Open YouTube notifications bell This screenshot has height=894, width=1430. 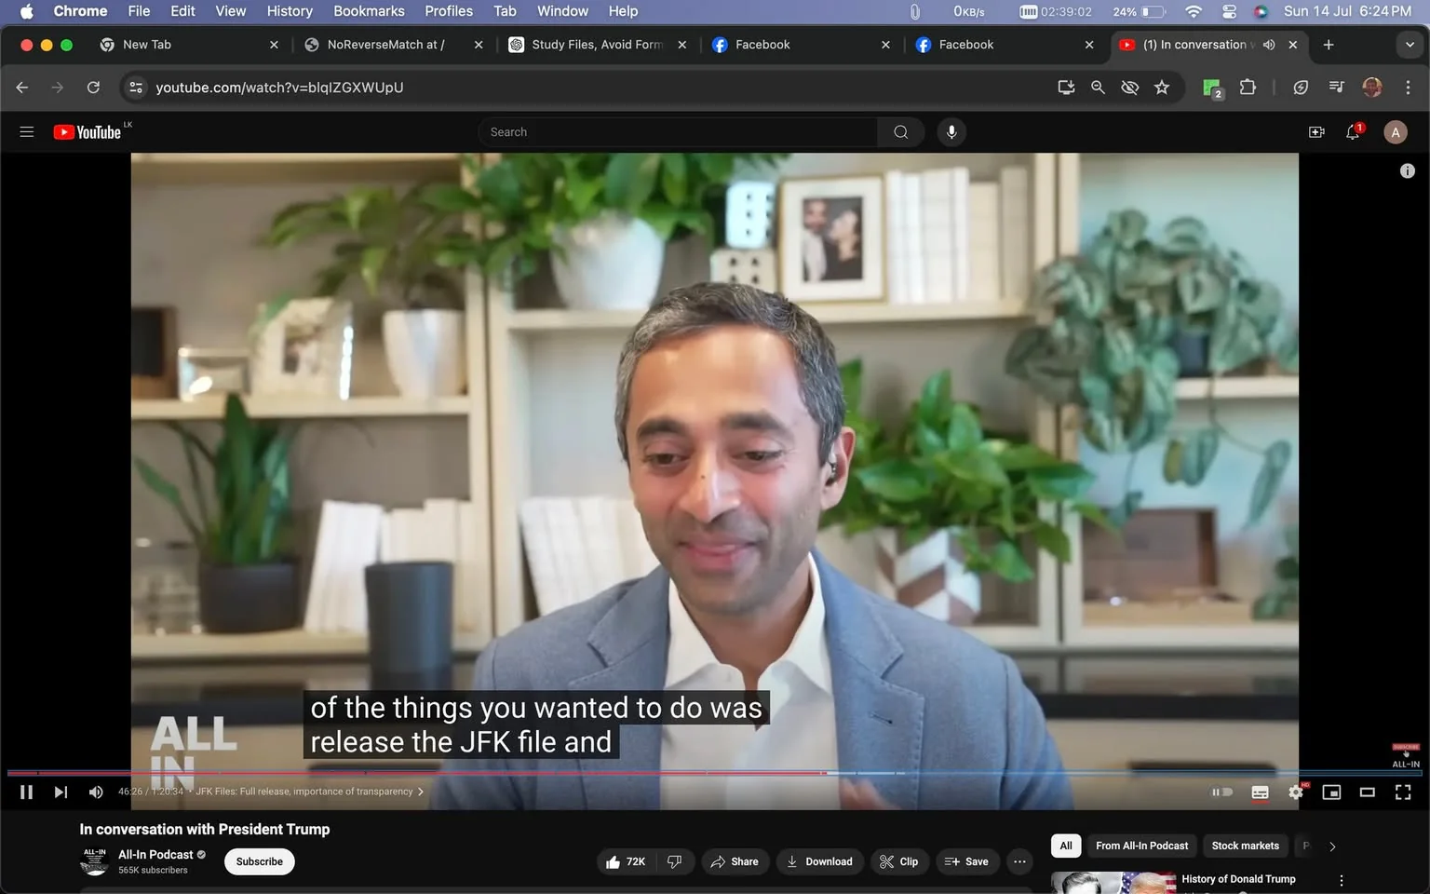click(1354, 132)
